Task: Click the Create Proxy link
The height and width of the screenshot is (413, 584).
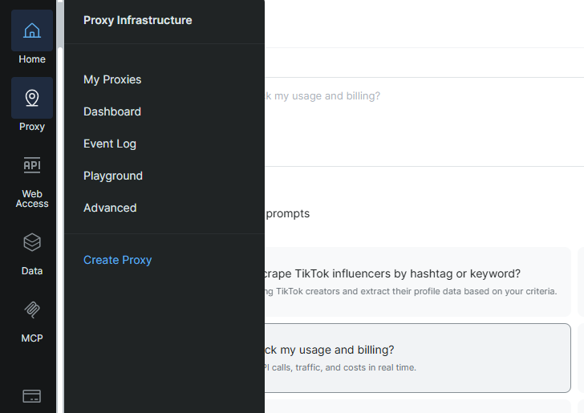Action: (117, 260)
